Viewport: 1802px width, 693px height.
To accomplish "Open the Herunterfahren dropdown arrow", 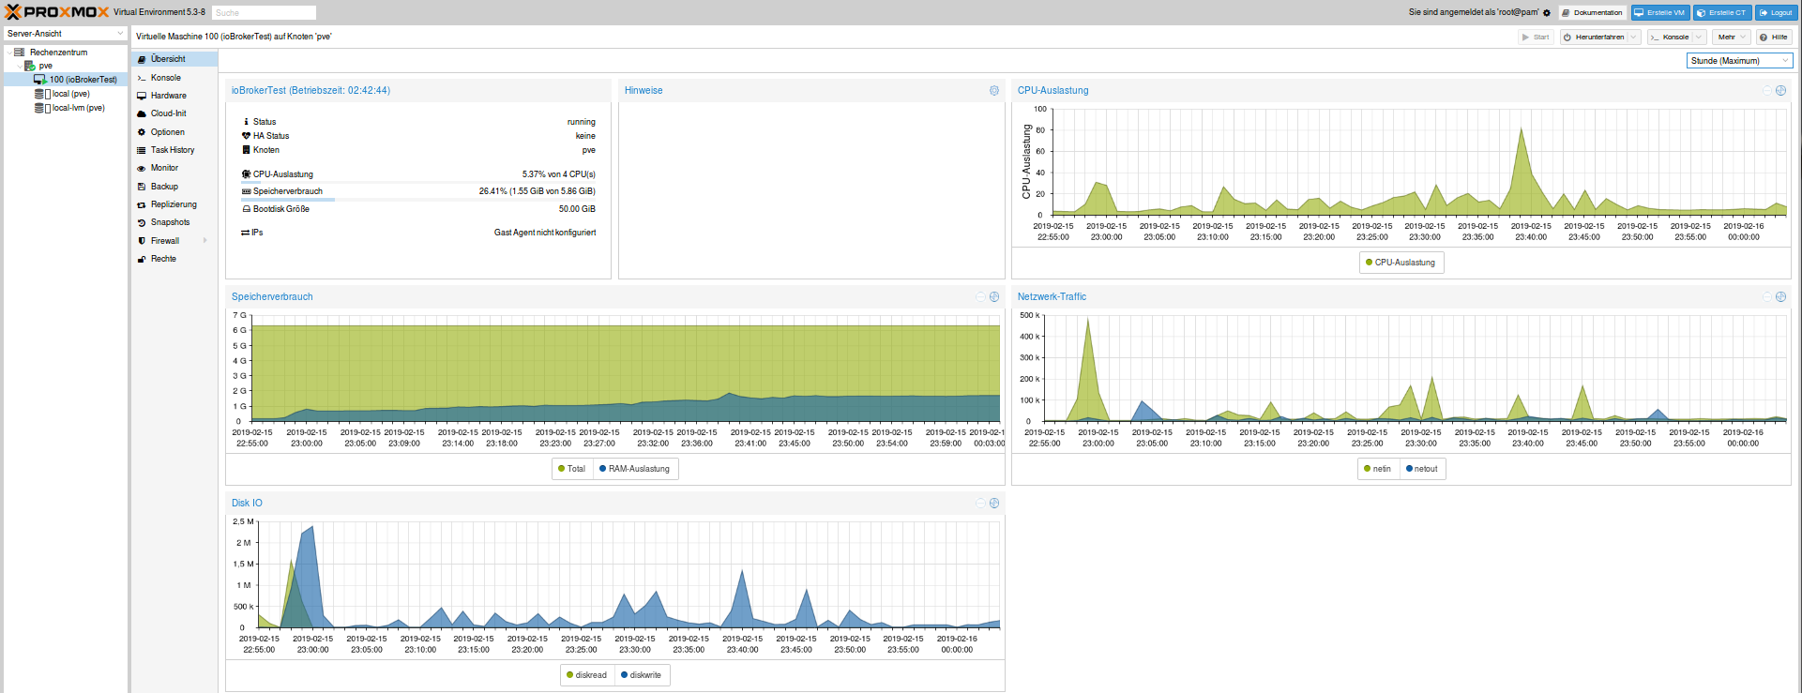I will click(1633, 38).
